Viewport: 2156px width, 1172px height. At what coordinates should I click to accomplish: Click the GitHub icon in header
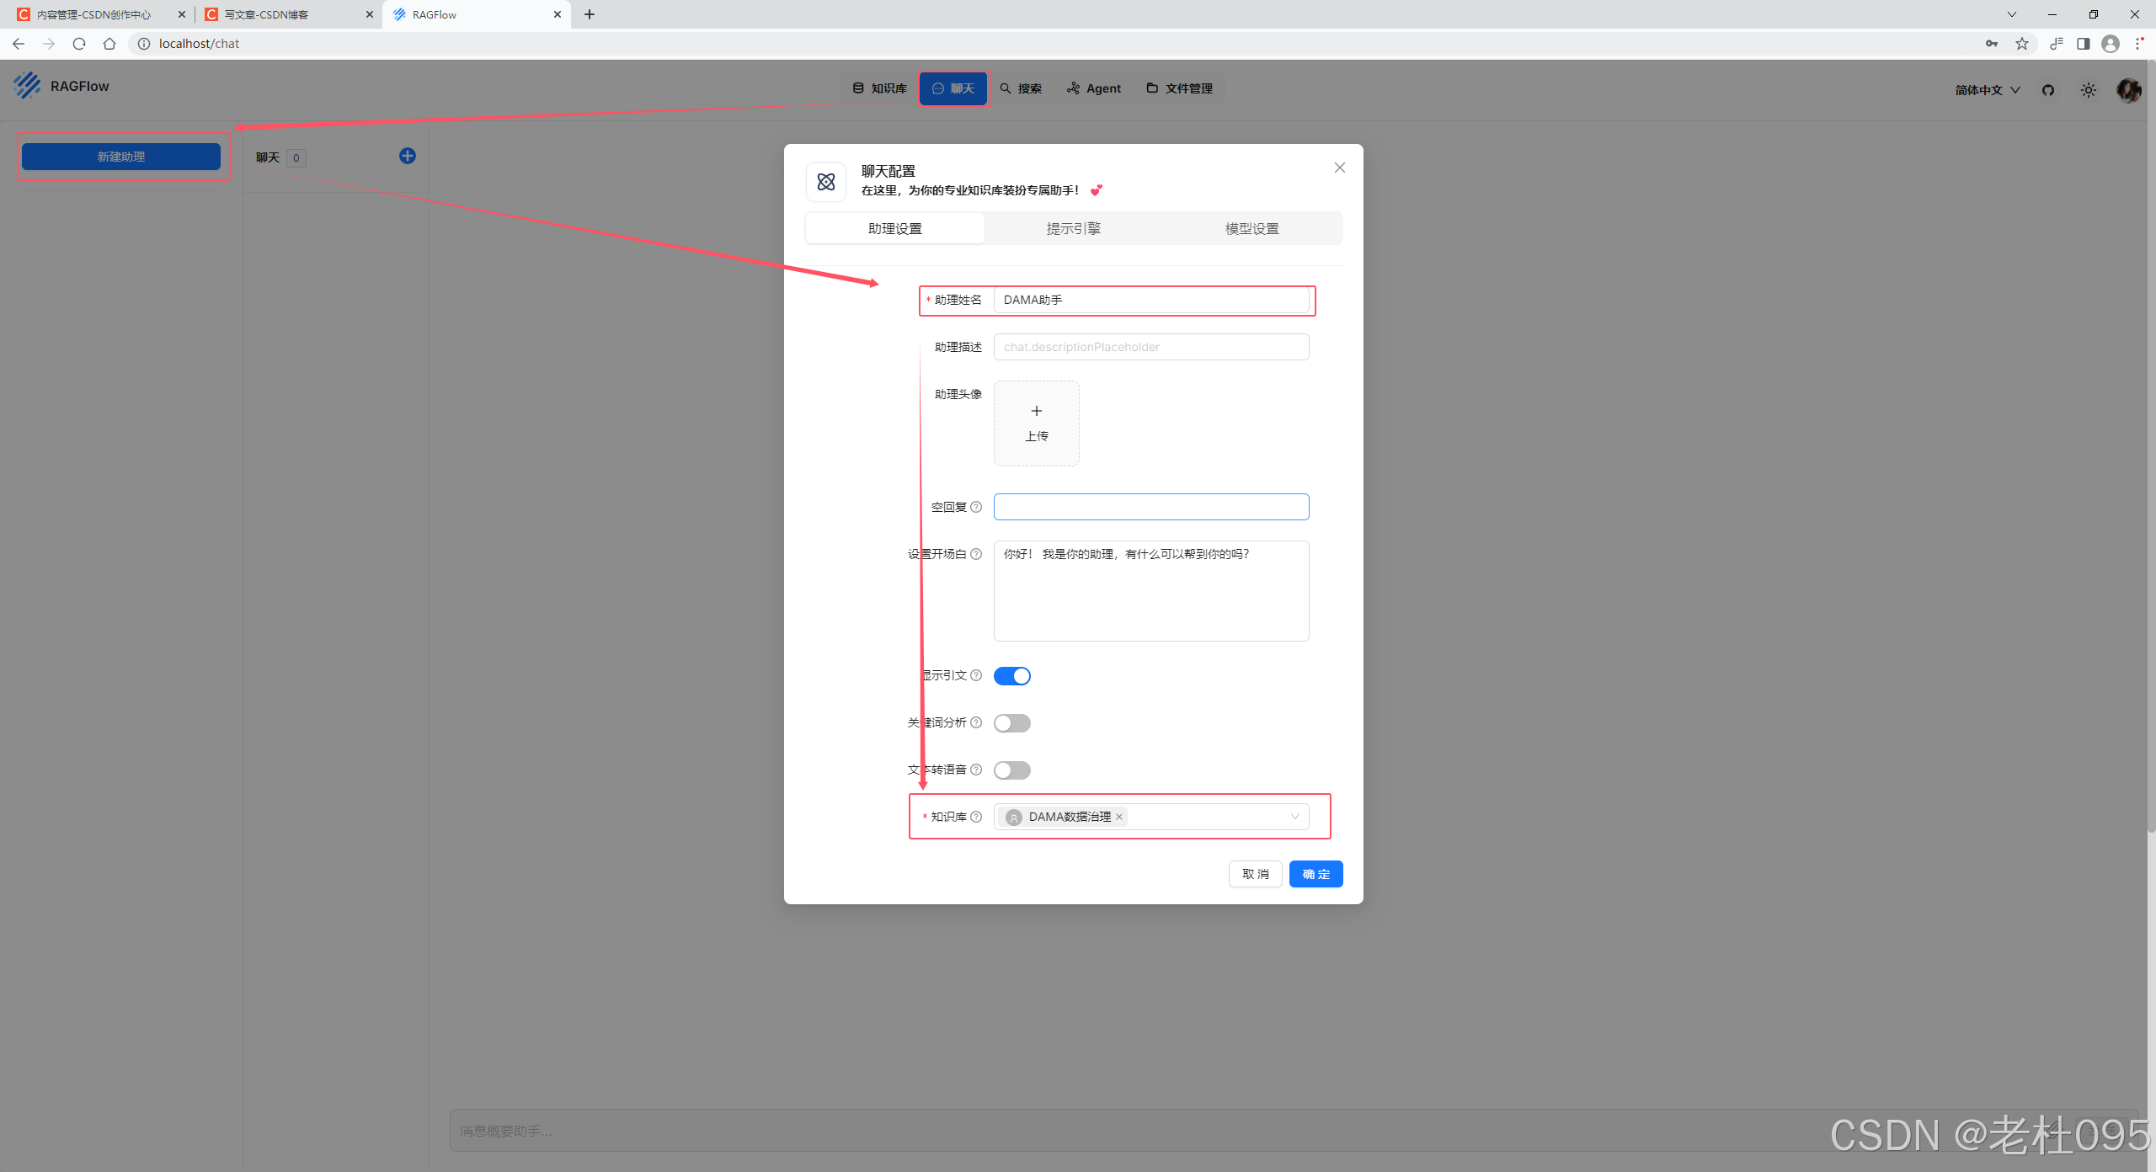click(2048, 90)
